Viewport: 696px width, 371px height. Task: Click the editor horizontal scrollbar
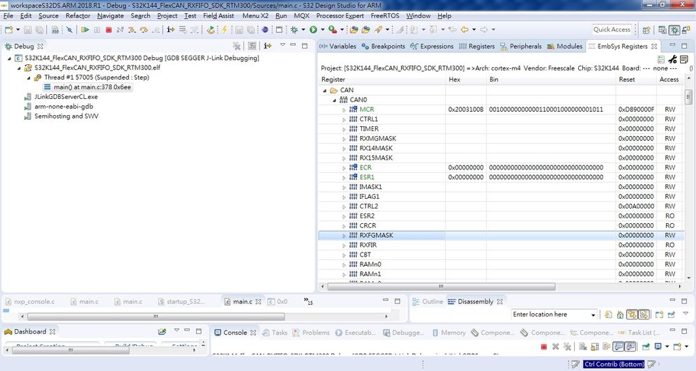point(156,317)
